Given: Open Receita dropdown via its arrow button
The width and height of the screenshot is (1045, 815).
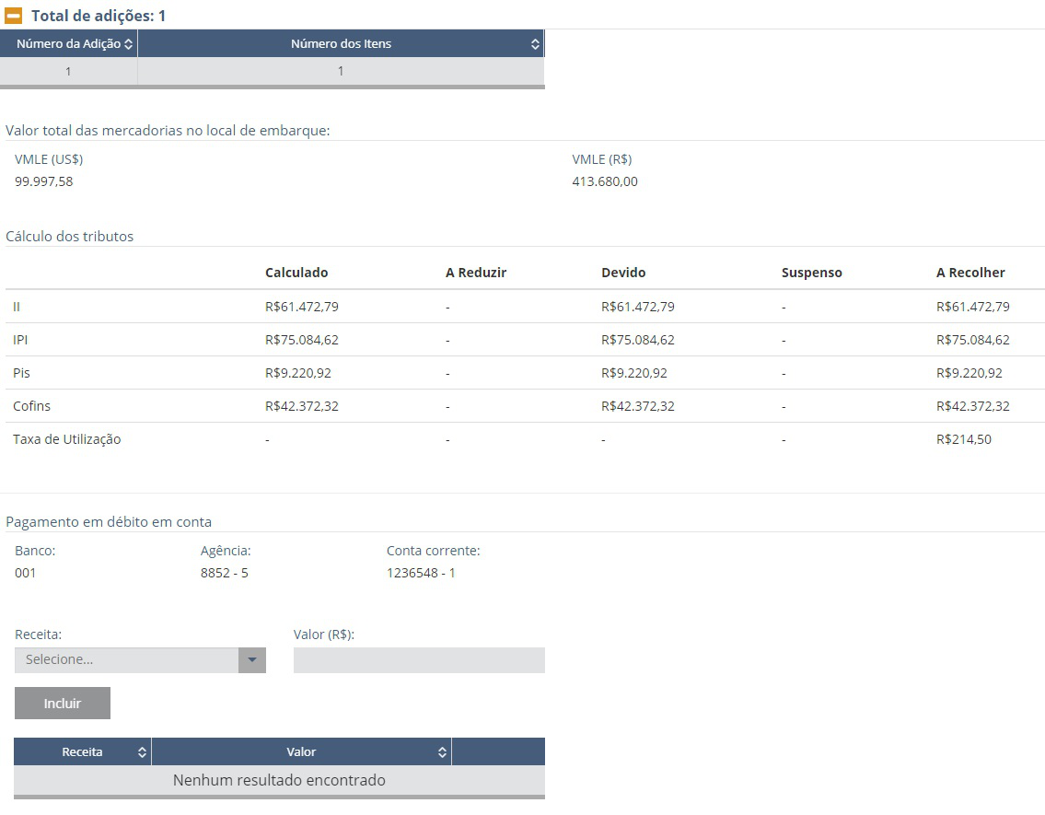Looking at the screenshot, I should pos(252,660).
